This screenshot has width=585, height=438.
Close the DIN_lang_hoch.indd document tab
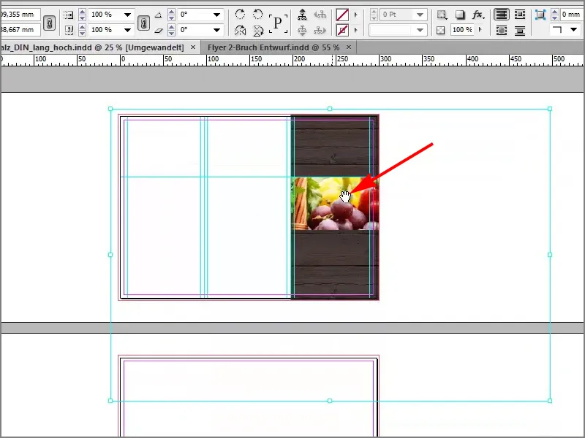click(193, 47)
